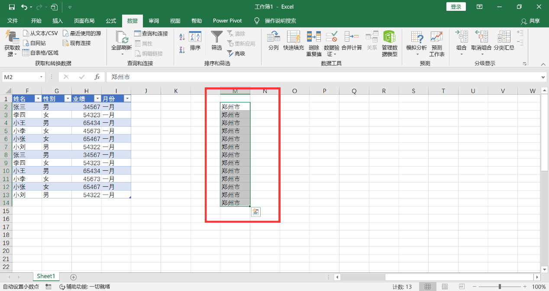Viewport: 549px width, 291px height.
Task: Select column header P
Action: point(324,91)
